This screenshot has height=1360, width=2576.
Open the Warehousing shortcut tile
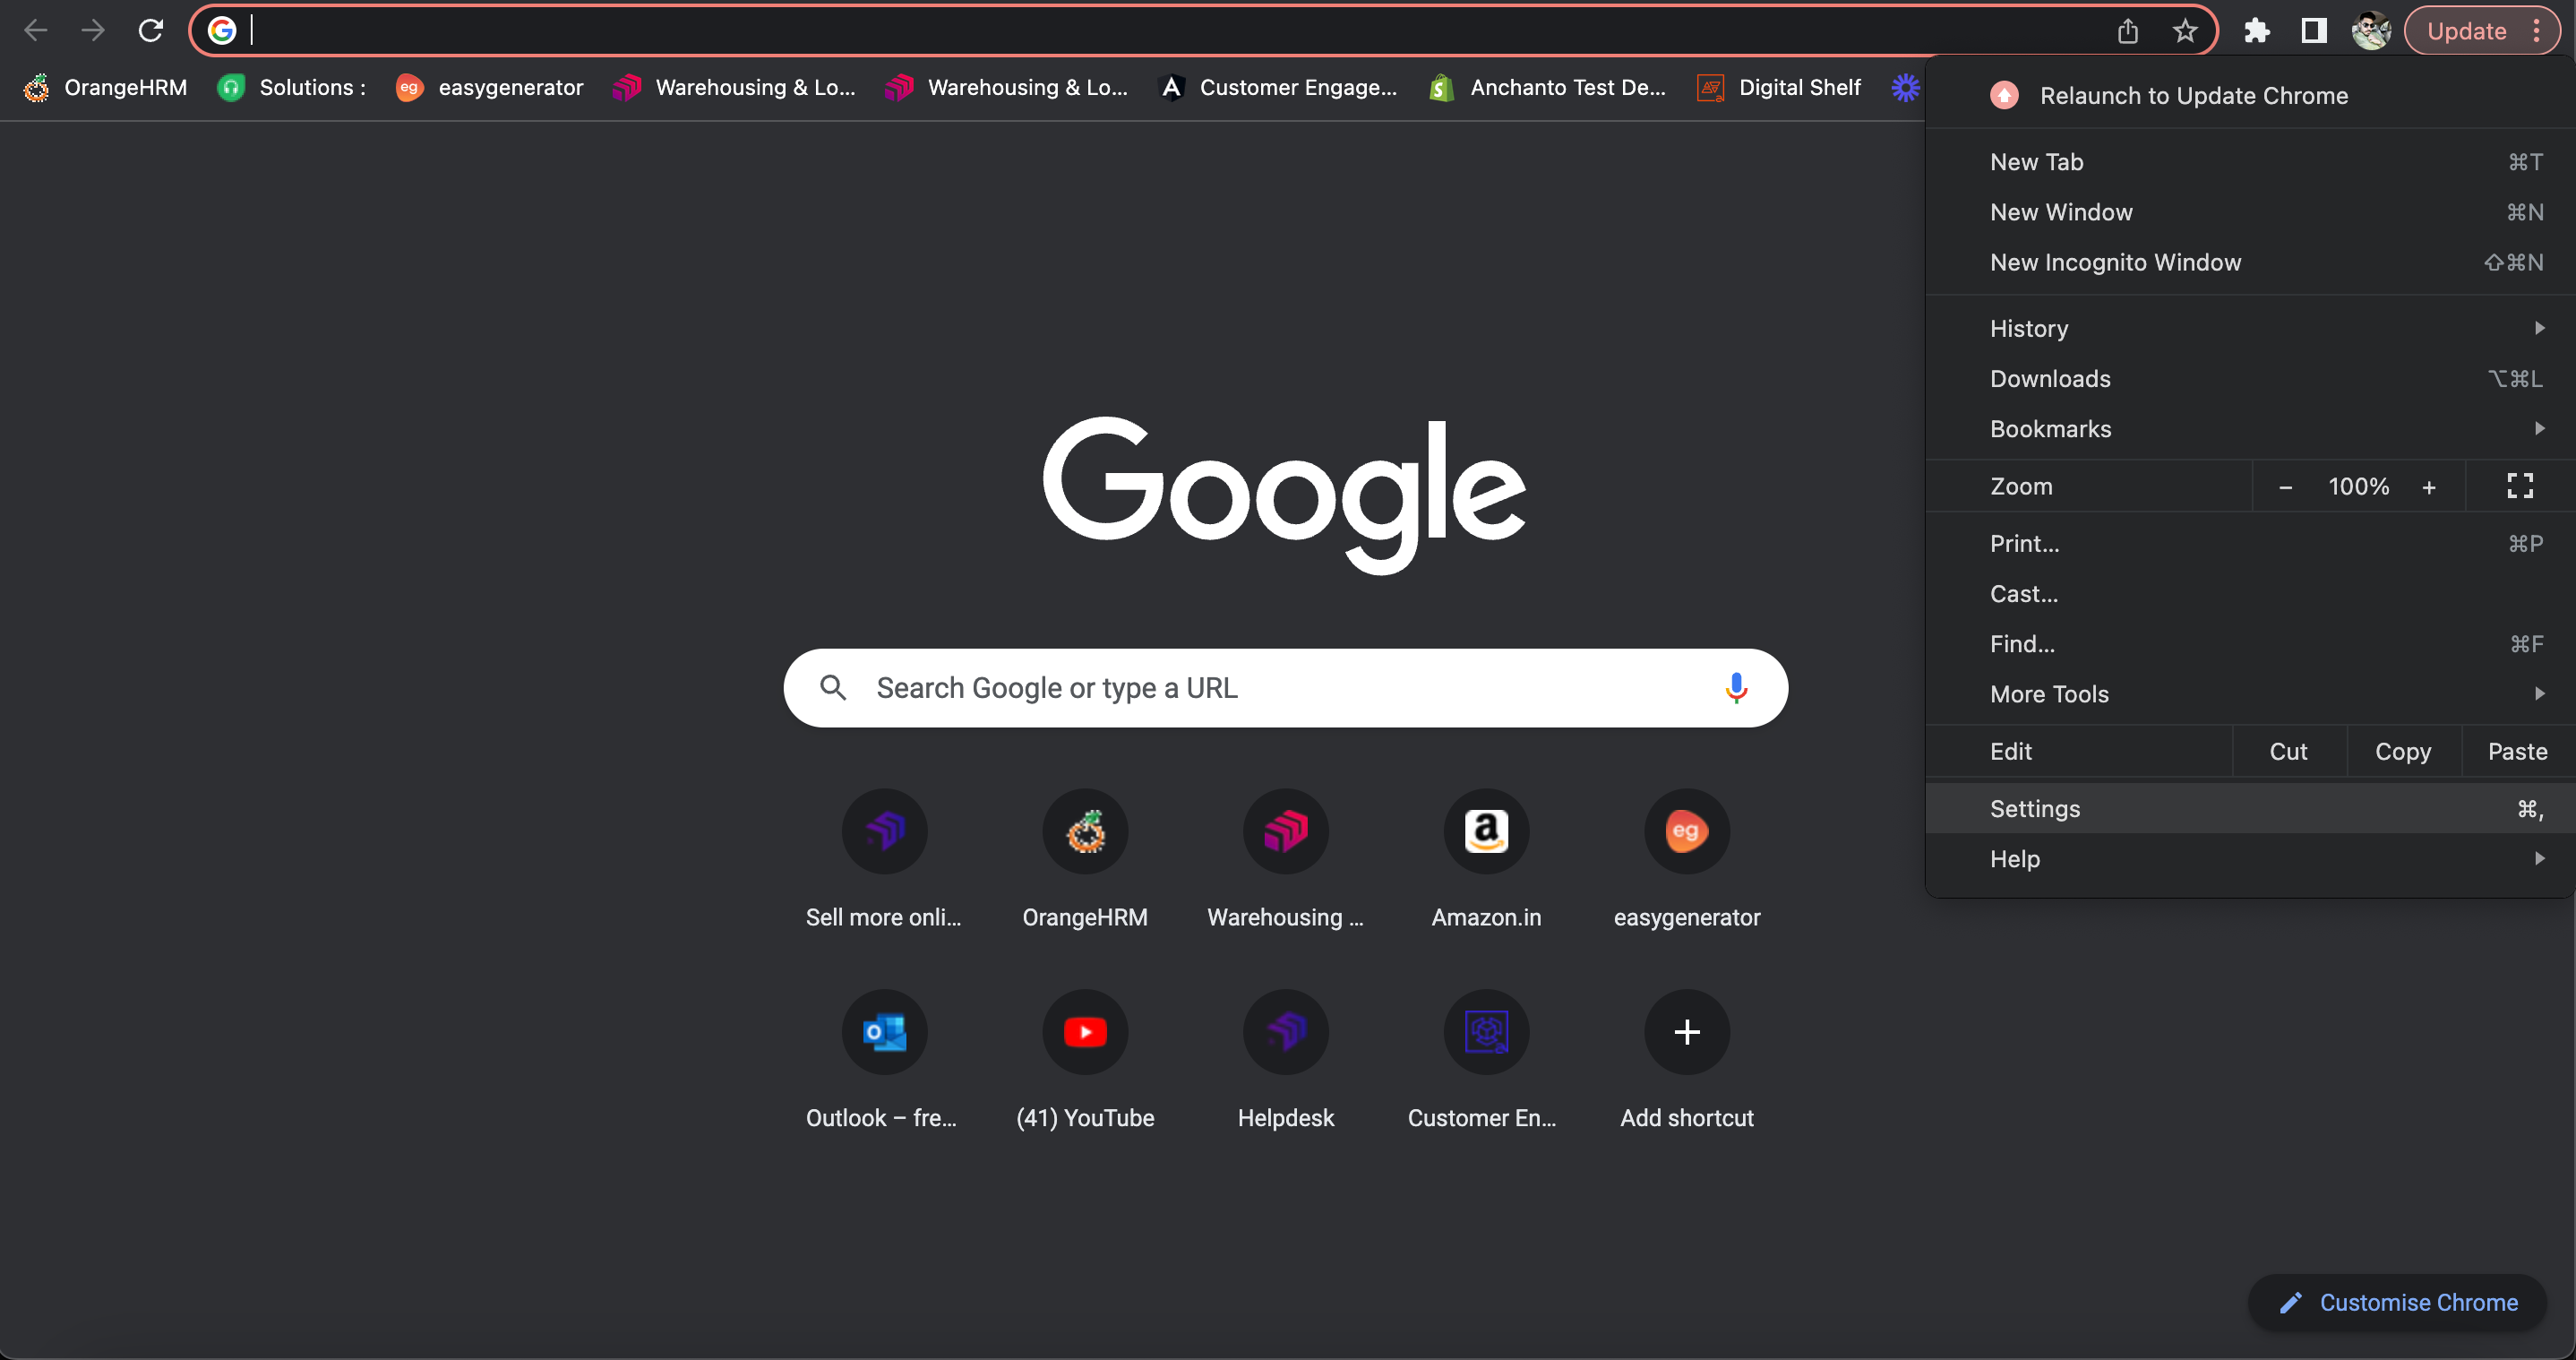coord(1286,860)
